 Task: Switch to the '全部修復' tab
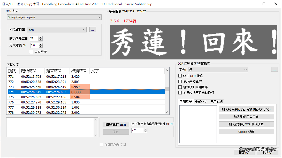(x=201, y=102)
